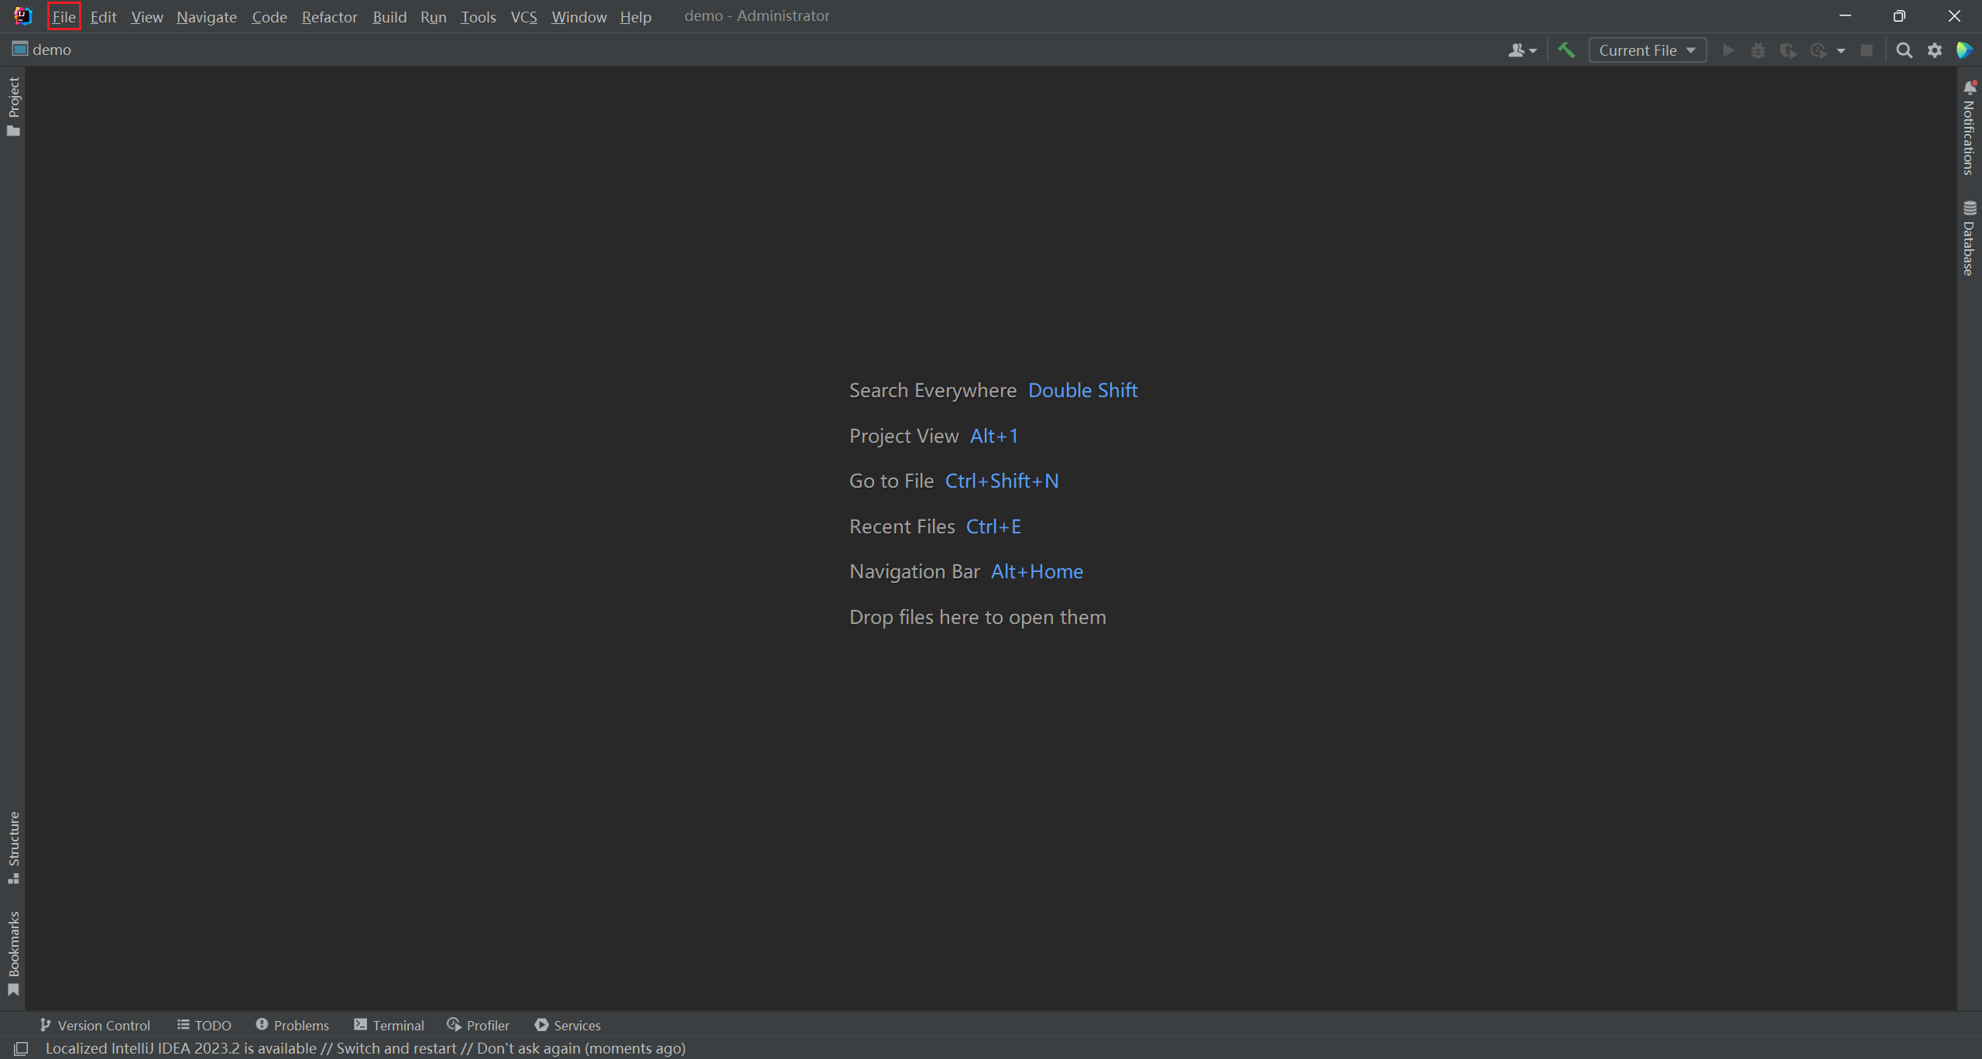Toggle the Structure tool window
Image resolution: width=1982 pixels, height=1059 pixels.
coord(13,847)
